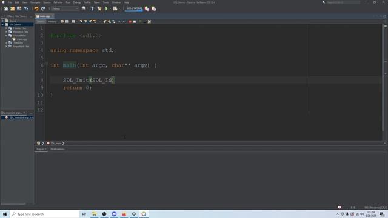Expand the Header Files folder

point(6,28)
